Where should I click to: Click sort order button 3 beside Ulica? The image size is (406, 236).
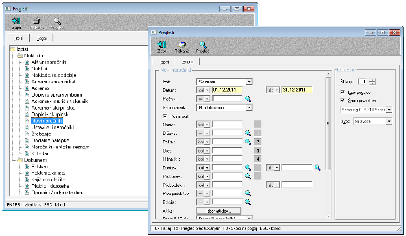[258, 151]
